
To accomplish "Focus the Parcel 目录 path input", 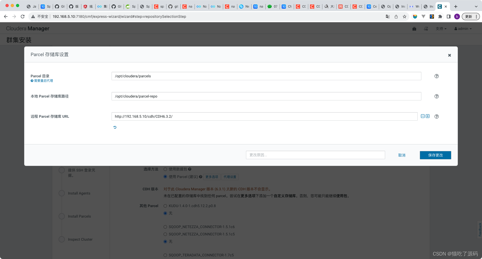I will tap(266, 76).
